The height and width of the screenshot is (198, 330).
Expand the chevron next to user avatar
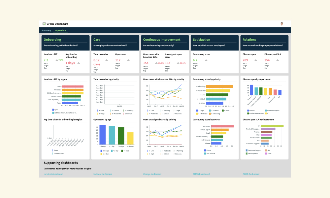tap(285, 24)
